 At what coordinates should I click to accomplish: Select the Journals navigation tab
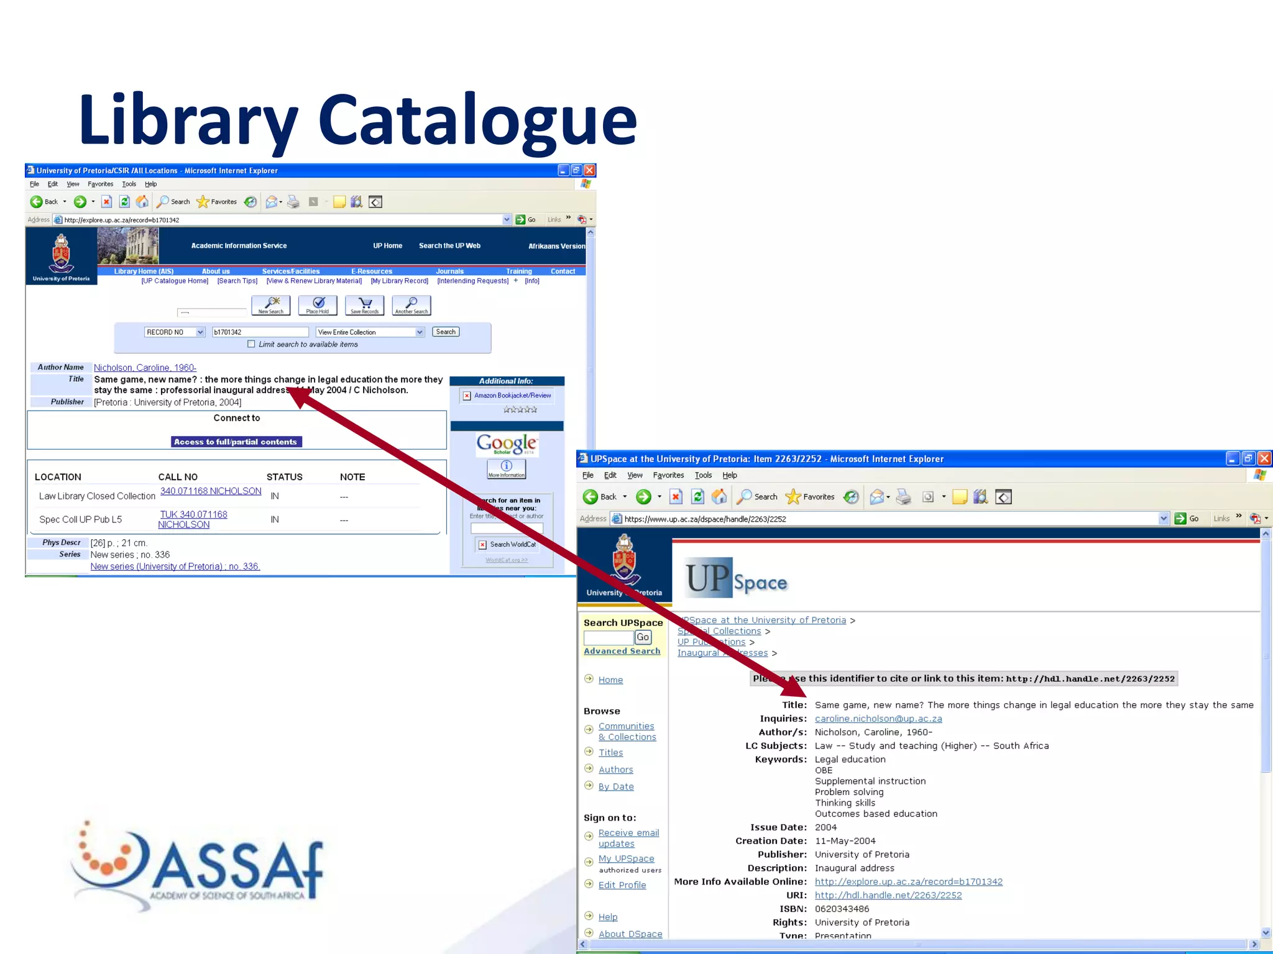[x=449, y=271]
